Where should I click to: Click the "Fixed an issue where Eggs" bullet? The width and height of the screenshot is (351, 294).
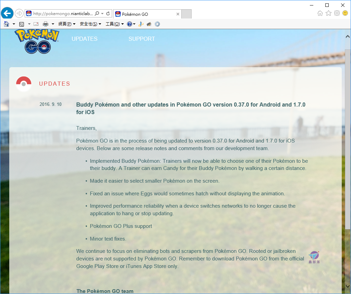click(x=187, y=194)
